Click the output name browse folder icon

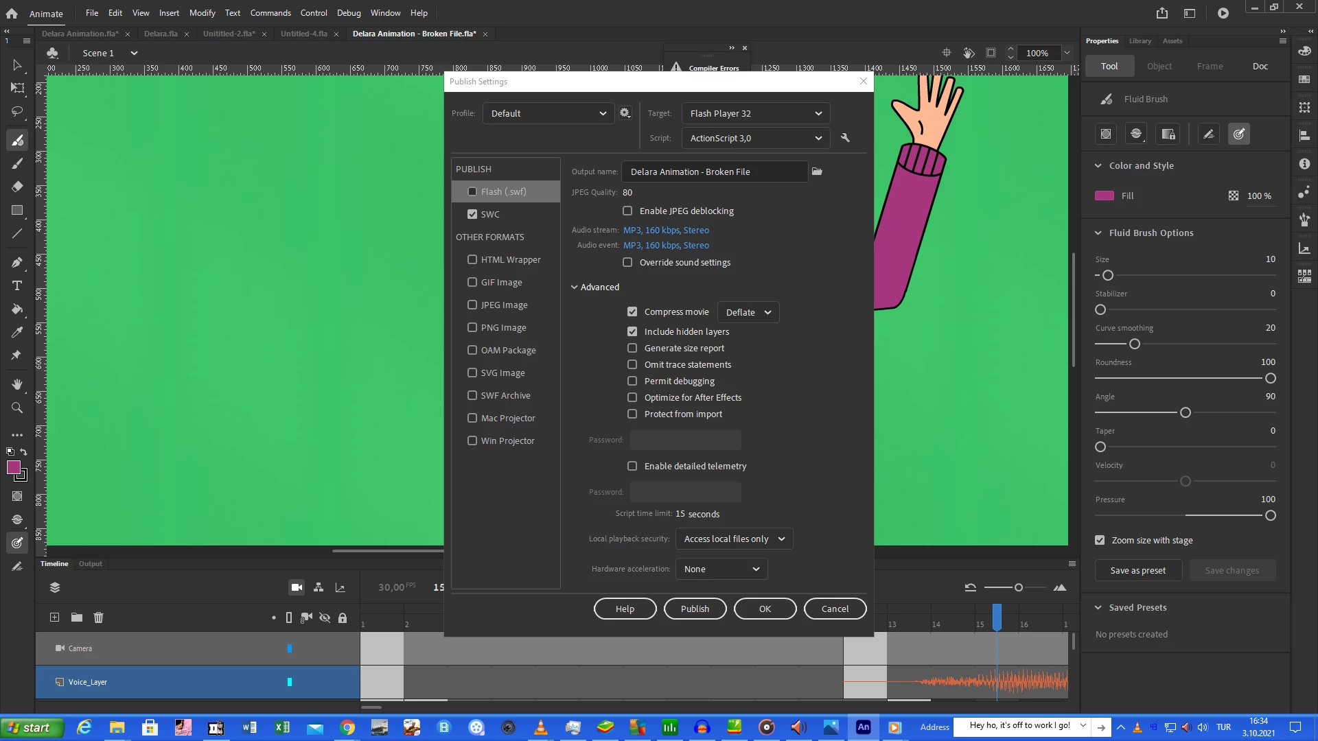point(817,172)
